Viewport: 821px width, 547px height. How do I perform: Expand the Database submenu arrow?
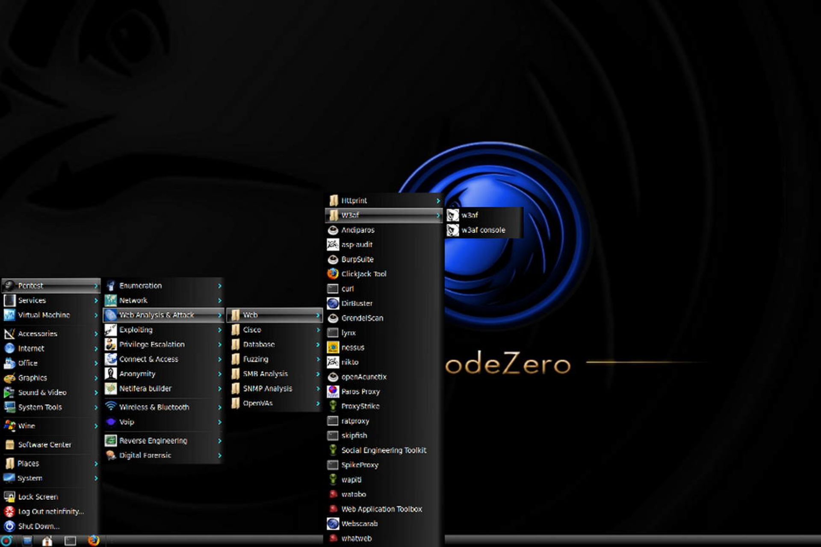[318, 344]
